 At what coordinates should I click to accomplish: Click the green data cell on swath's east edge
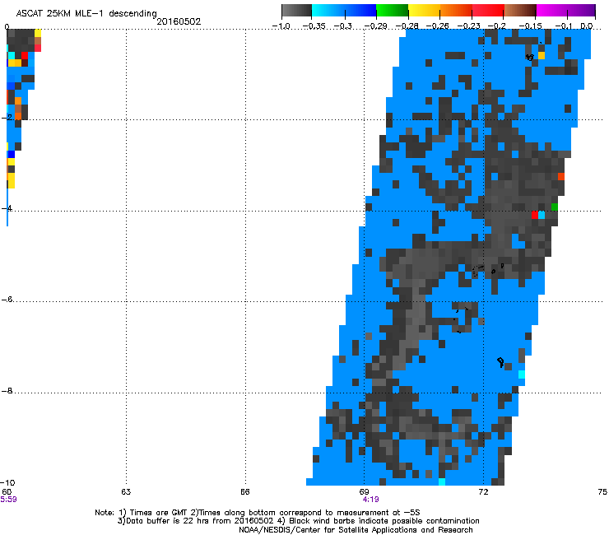(555, 207)
